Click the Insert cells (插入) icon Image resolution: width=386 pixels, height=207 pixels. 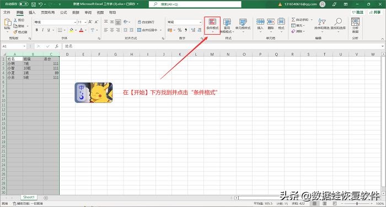click(260, 22)
